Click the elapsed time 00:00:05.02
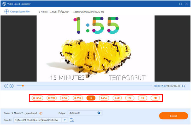The width and height of the screenshot is (191, 125). pyautogui.click(x=160, y=86)
